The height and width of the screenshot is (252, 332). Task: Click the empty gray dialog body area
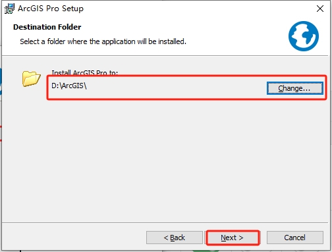click(x=167, y=161)
